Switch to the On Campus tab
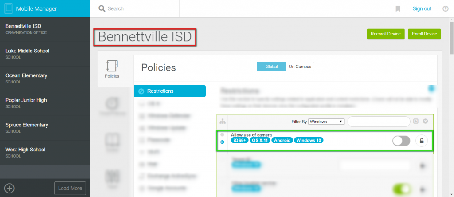This screenshot has width=454, height=197. coord(300,67)
